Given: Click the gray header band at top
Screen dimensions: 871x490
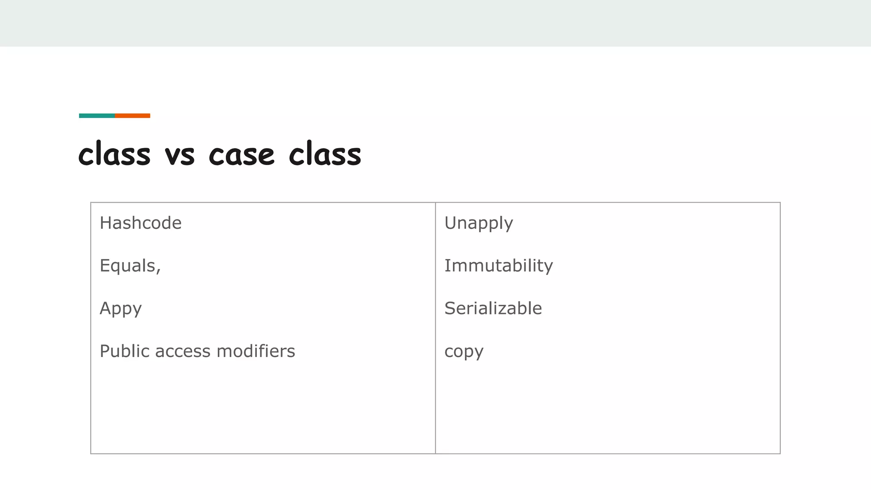Looking at the screenshot, I should tap(435, 23).
